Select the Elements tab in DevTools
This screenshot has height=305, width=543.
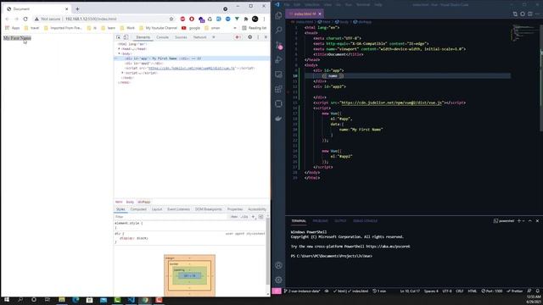pos(143,37)
